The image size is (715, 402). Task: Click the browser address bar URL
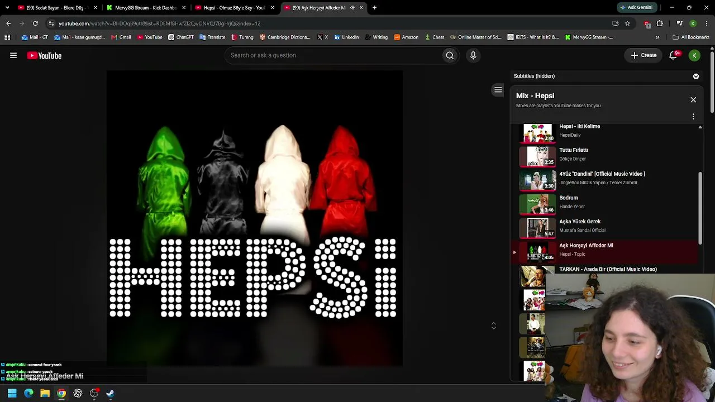pyautogui.click(x=159, y=23)
